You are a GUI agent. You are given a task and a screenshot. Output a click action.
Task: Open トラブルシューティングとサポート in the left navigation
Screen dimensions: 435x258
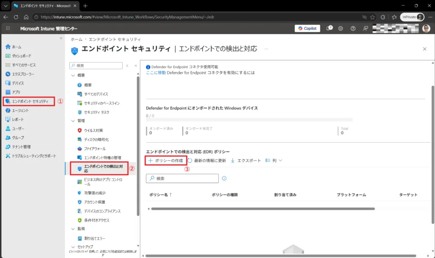[31, 156]
